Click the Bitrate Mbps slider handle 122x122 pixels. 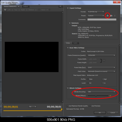click(x=96, y=96)
